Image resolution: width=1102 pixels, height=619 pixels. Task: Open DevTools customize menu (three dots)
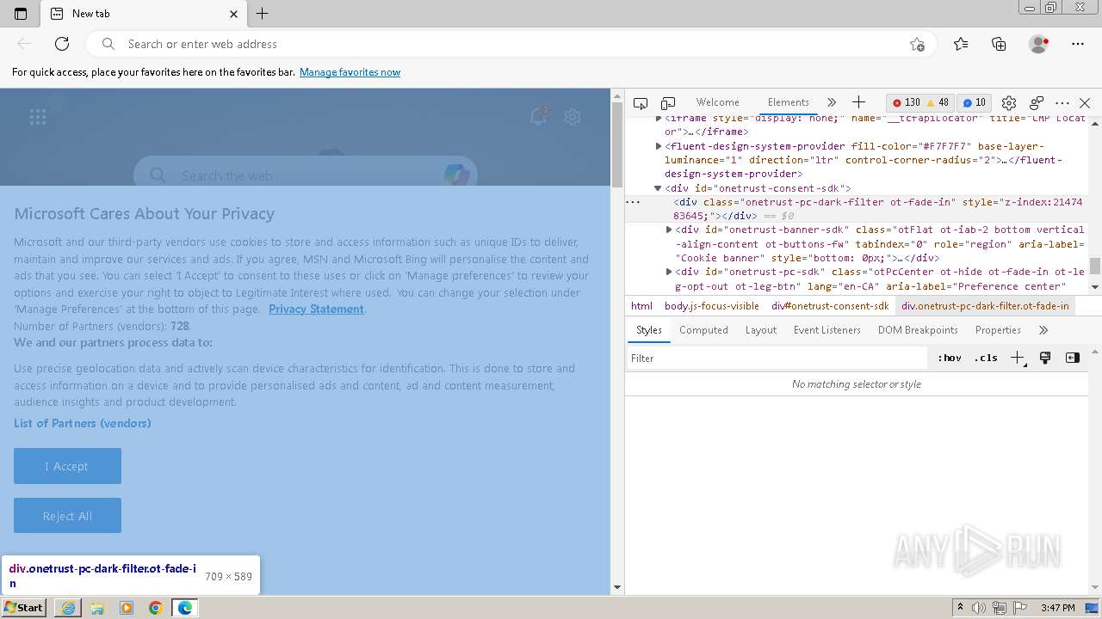pyautogui.click(x=1062, y=102)
